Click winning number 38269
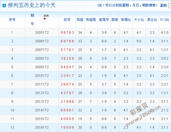The image size is (171, 132). [67, 58]
